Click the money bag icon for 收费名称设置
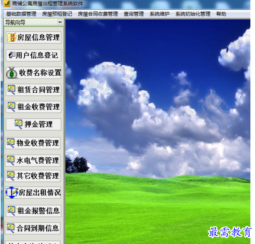Screen dimensions: 255x244 click(11, 73)
